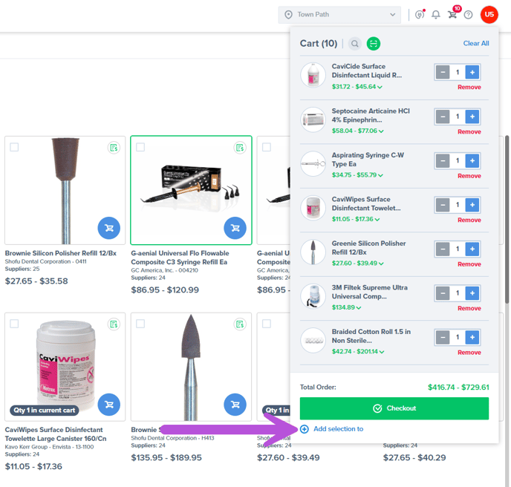Open the Town Path location dropdown
This screenshot has width=511, height=487.
(339, 15)
